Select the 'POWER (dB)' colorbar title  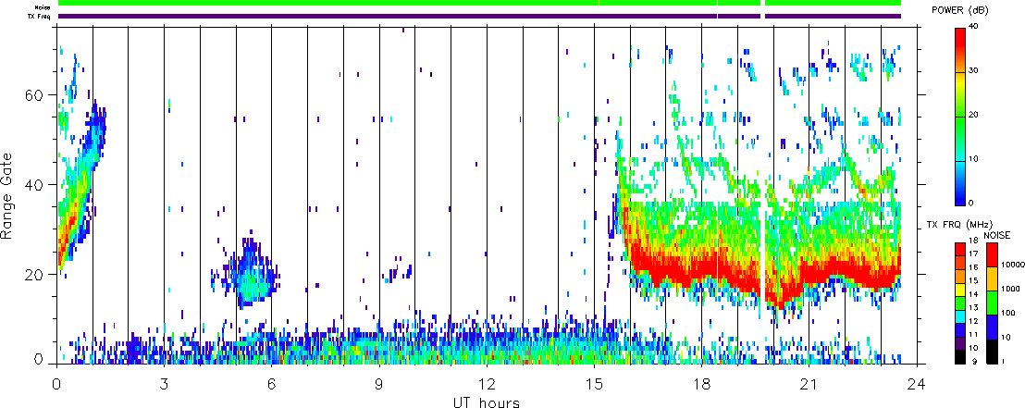coord(960,10)
